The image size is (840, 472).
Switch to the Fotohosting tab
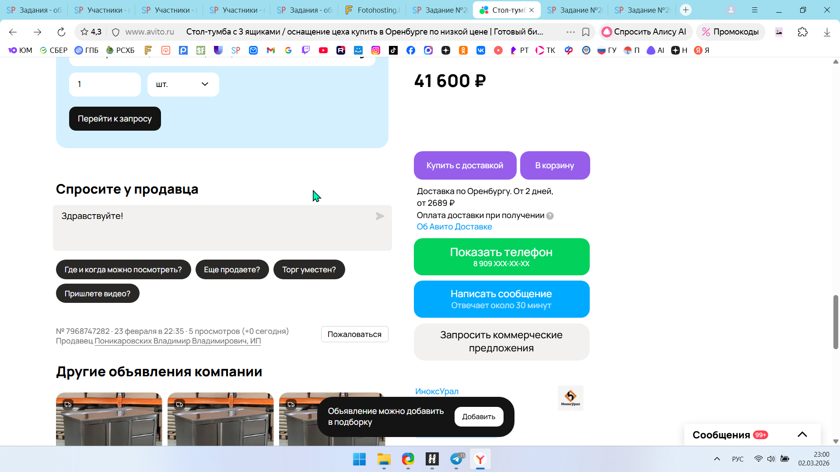[x=372, y=10]
